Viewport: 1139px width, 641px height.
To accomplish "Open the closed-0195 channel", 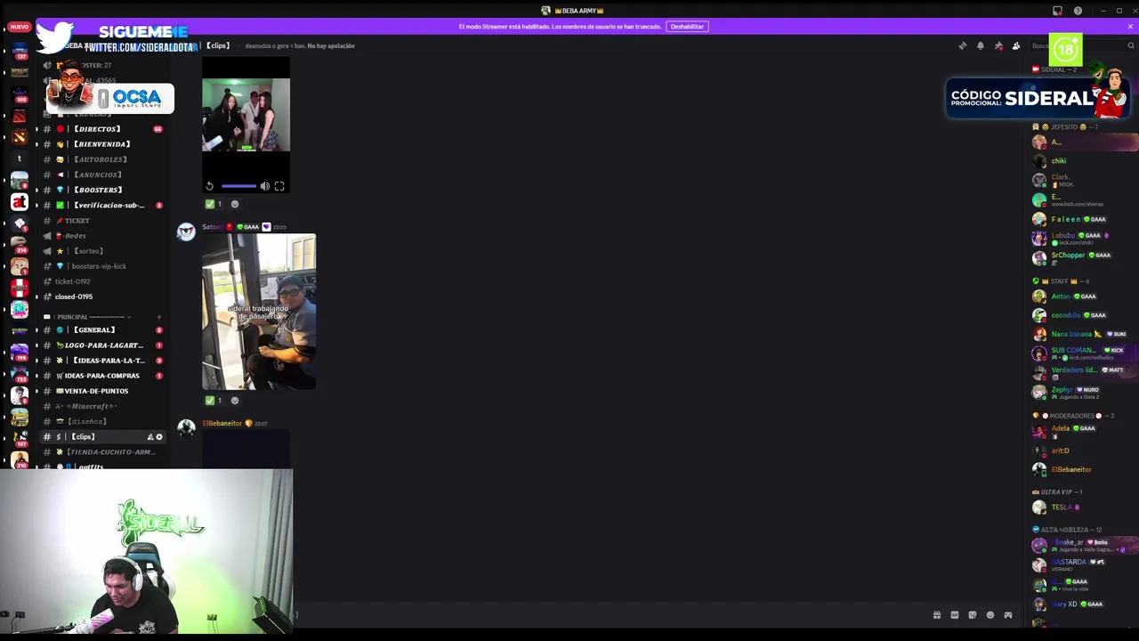I will [x=103, y=296].
